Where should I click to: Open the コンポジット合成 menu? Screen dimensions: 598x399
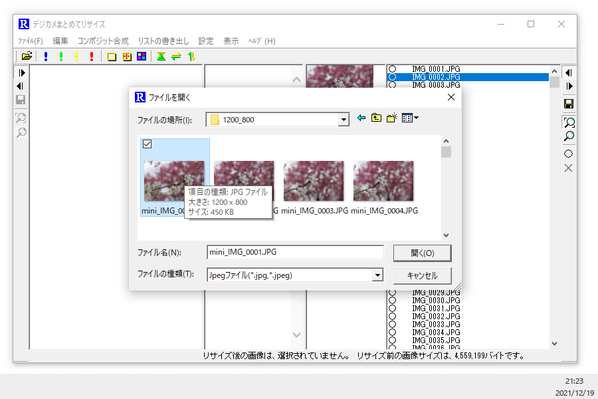coord(103,41)
